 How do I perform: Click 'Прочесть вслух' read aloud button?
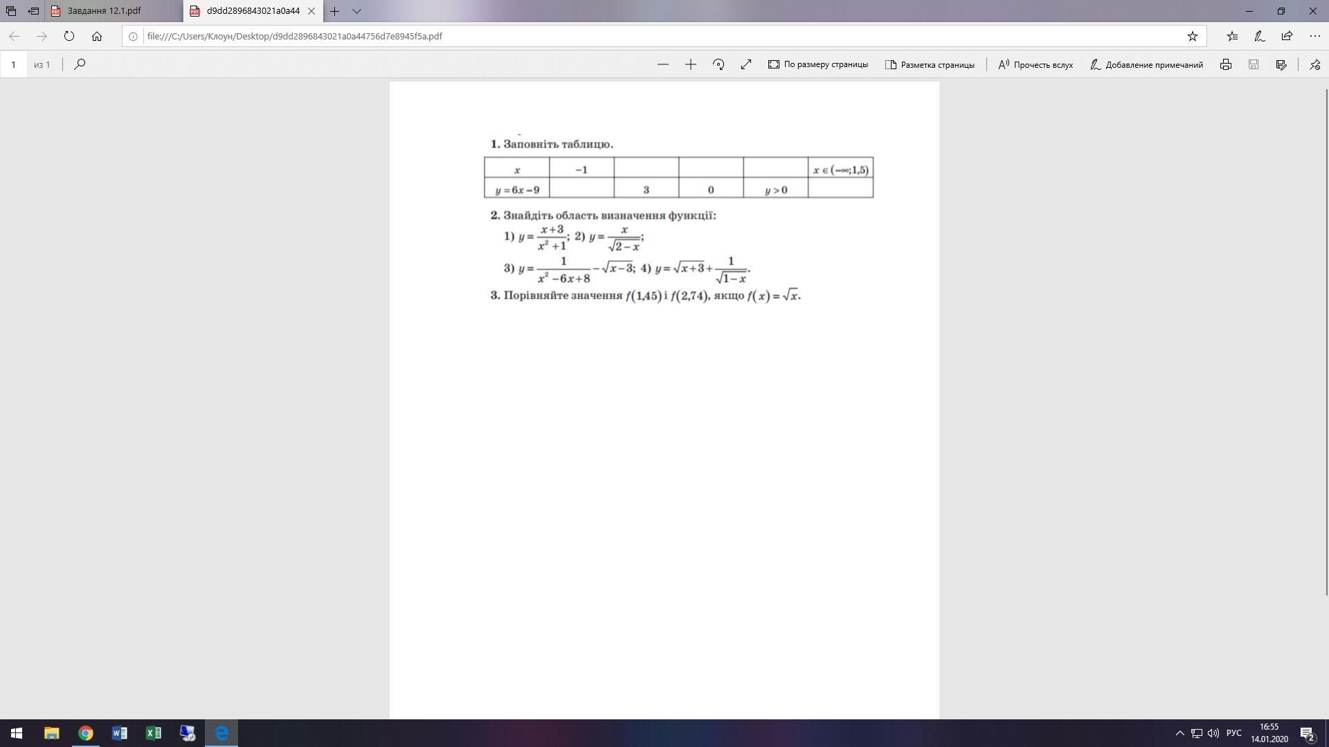(x=1036, y=64)
